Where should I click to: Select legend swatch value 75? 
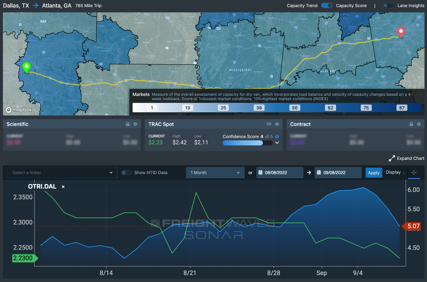366,108
